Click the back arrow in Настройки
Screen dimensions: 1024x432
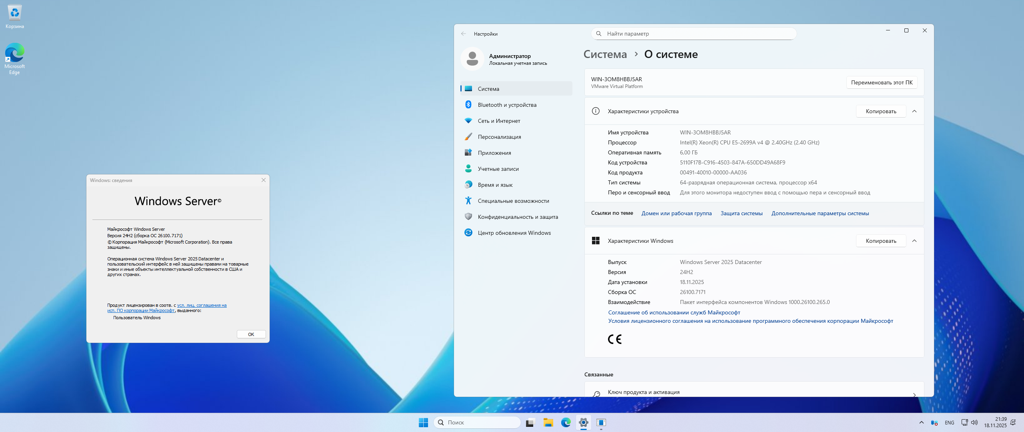click(x=464, y=34)
